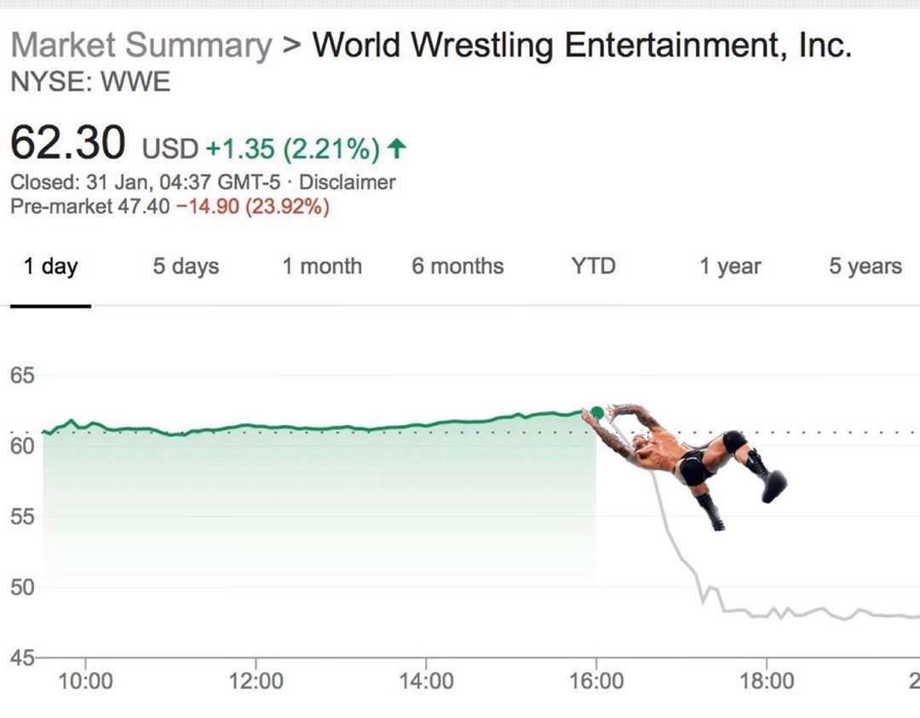Switch to the 5 days tab

coord(186,267)
